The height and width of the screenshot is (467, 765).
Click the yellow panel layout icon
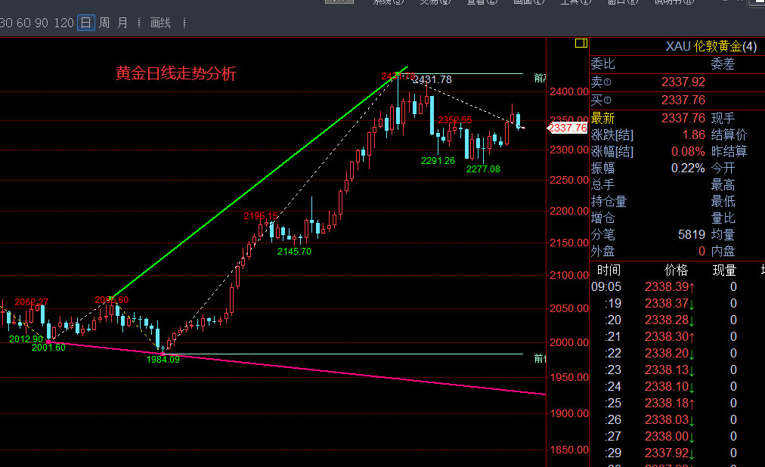[x=581, y=43]
